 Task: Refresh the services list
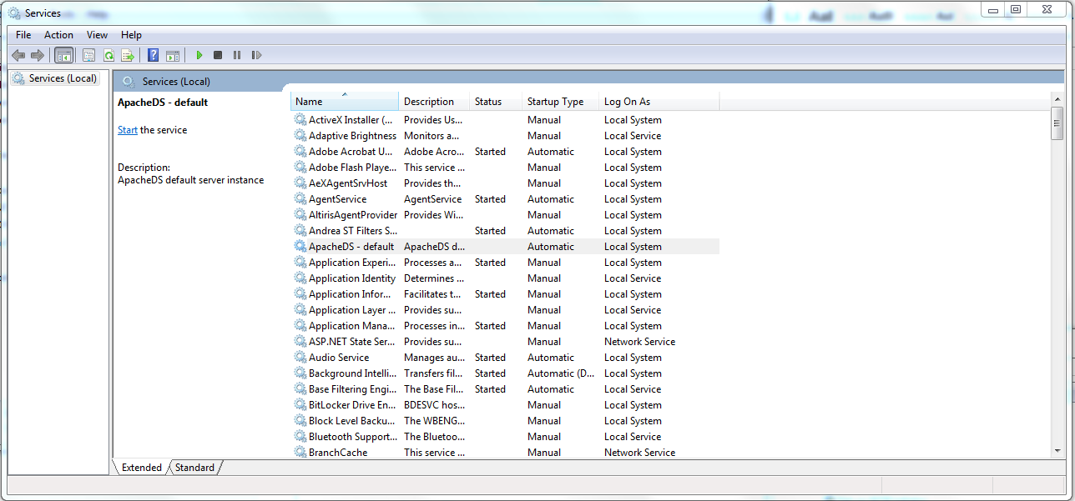click(x=109, y=55)
